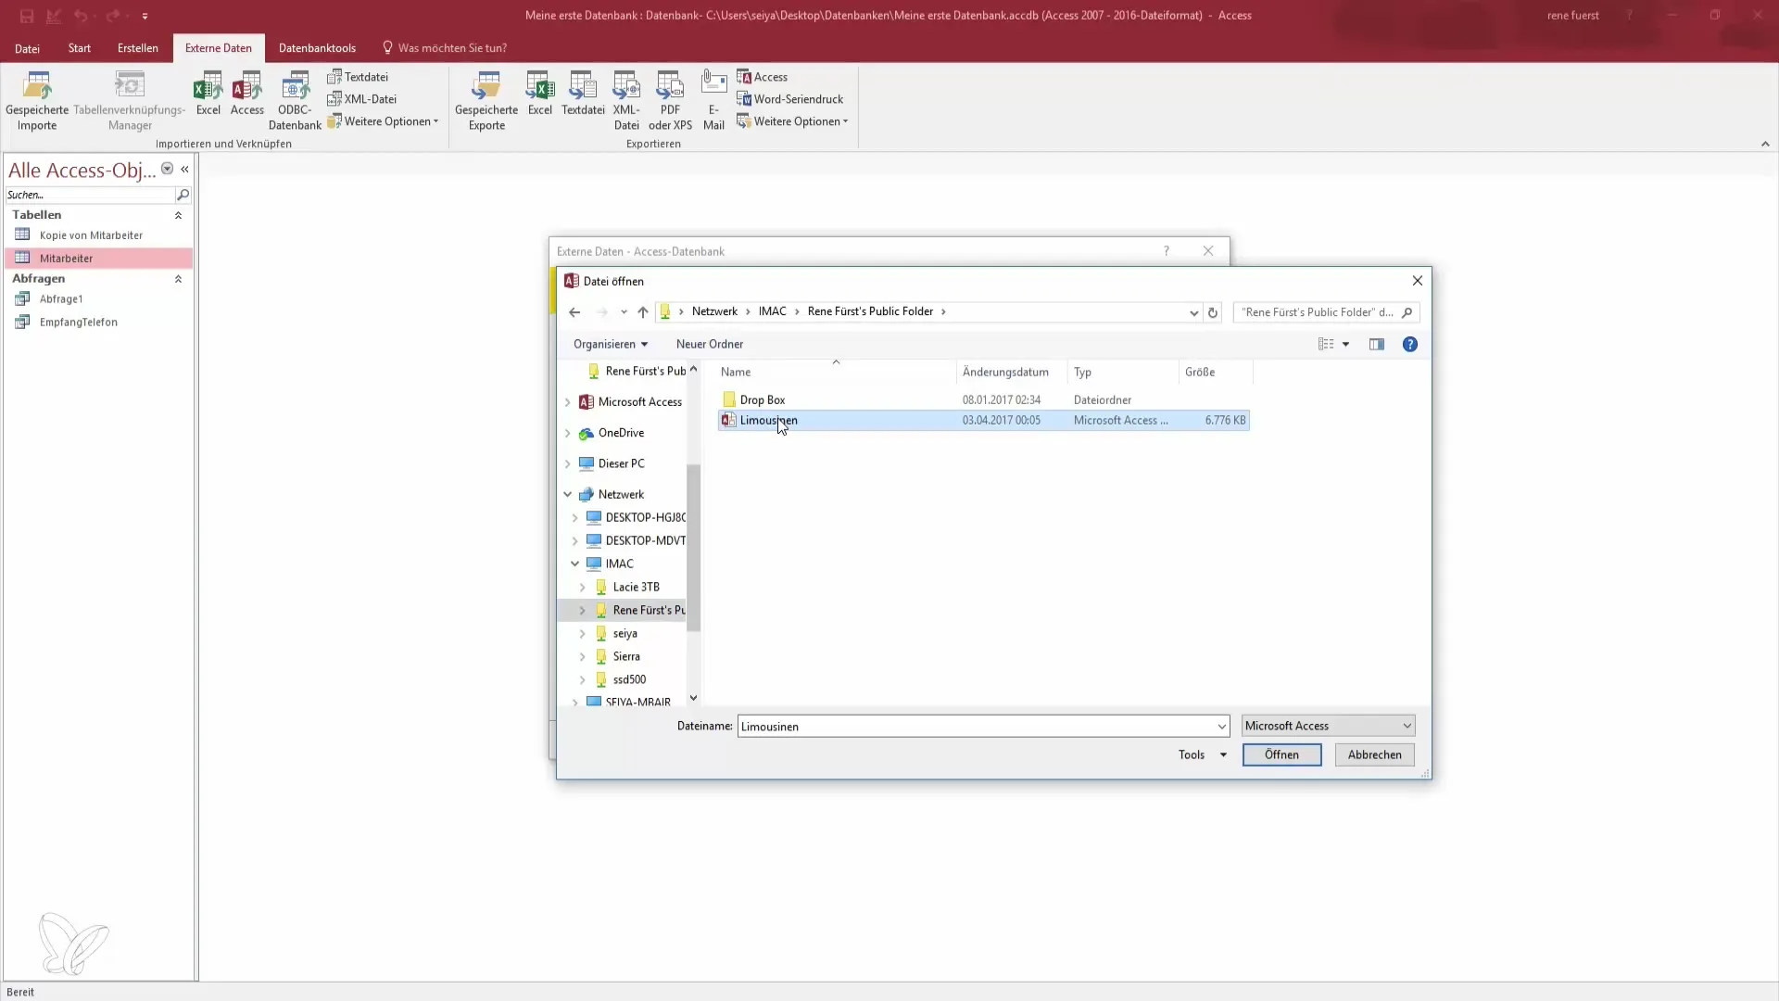Viewport: 1779px width, 1001px height.
Task: Switch to the Erstellen tab
Action: (137, 48)
